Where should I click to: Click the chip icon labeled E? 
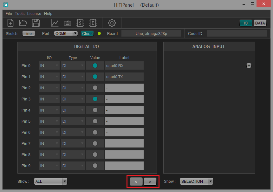click(93, 23)
